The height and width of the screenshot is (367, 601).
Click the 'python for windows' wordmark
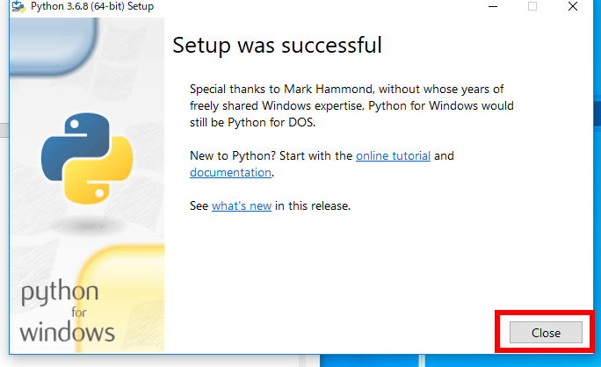tap(67, 313)
